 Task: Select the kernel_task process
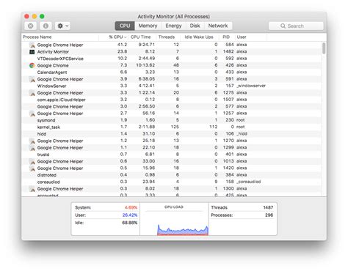point(171,127)
